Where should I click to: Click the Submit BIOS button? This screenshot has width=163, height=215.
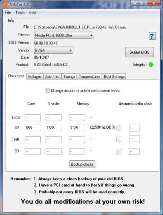(x=139, y=52)
